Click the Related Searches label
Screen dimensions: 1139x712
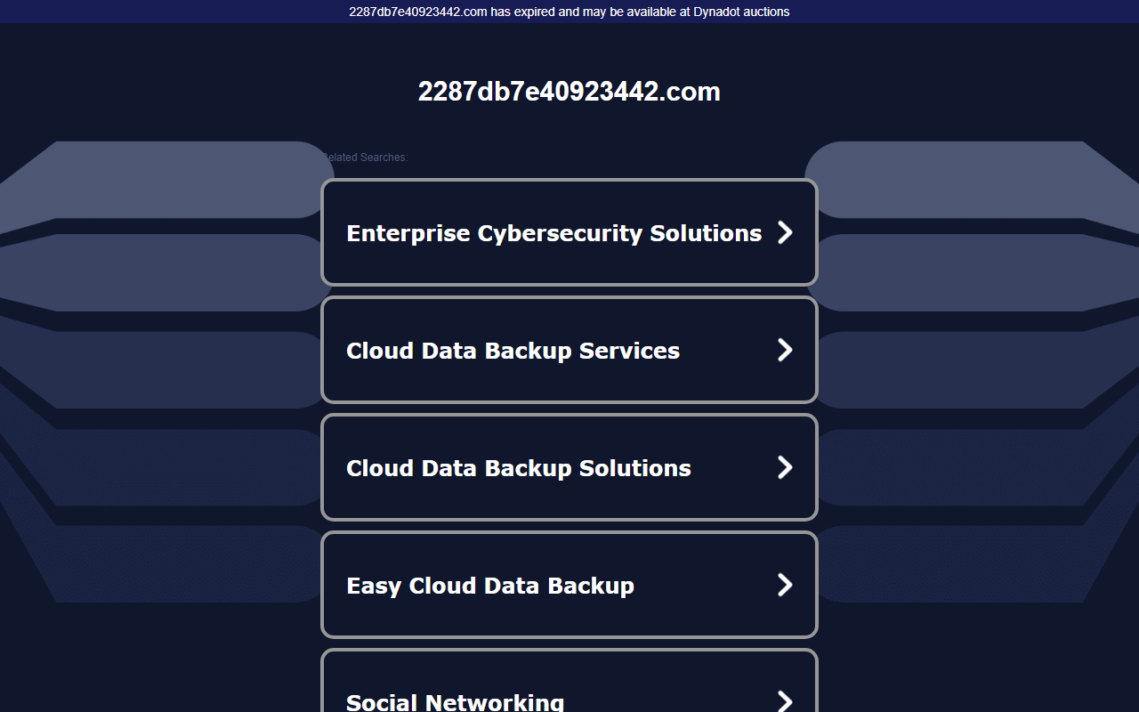pos(364,158)
